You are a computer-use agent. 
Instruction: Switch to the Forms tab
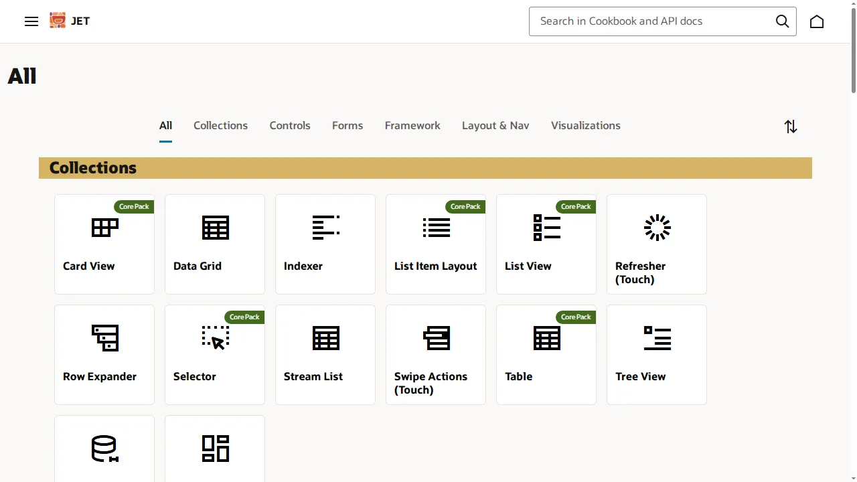coord(347,126)
